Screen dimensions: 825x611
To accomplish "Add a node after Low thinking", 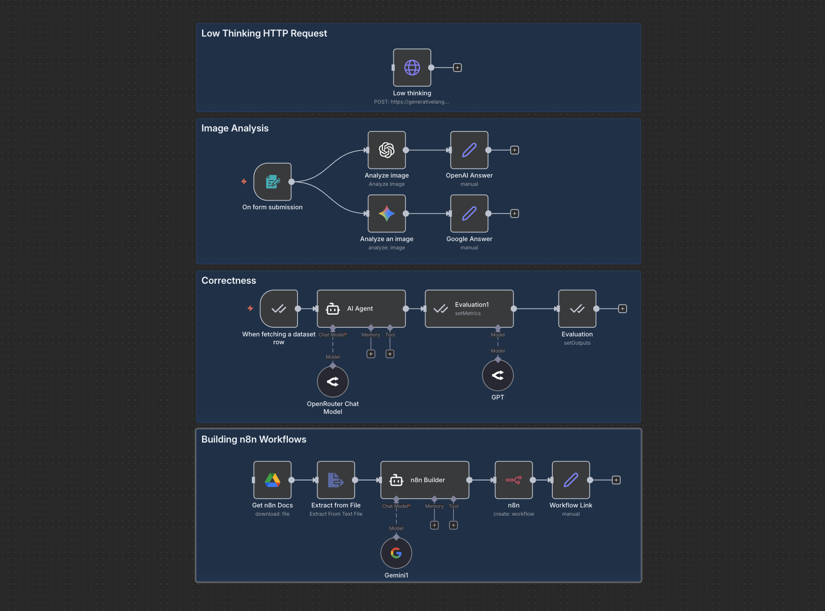I will click(x=457, y=67).
